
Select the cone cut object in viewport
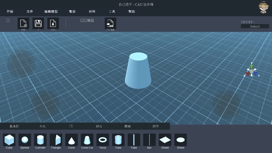click(x=138, y=72)
